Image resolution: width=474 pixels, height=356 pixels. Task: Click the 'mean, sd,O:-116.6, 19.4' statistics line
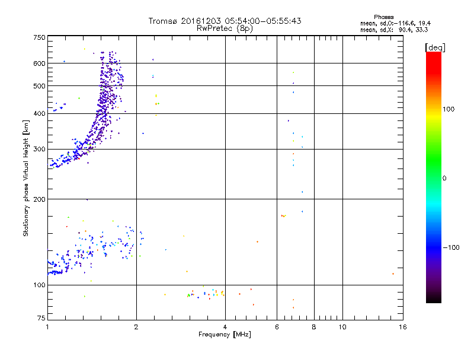point(395,23)
